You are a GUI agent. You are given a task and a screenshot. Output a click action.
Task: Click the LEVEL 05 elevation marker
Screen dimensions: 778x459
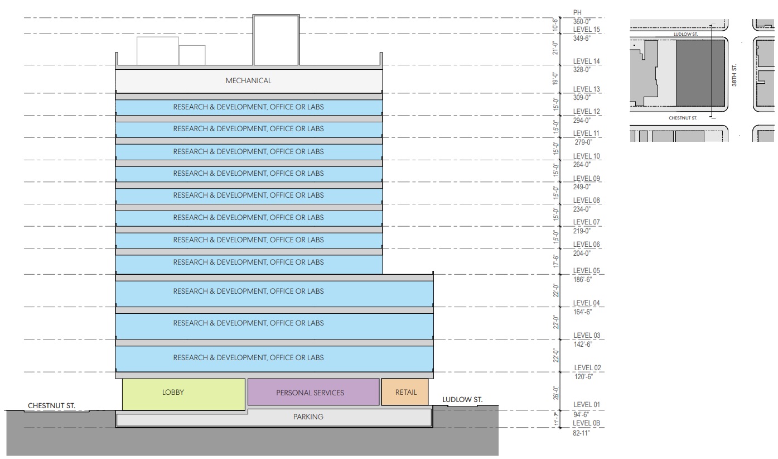tap(586, 271)
